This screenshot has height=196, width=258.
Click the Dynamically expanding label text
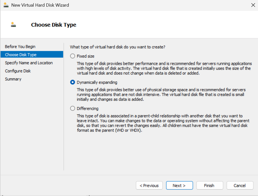pyautogui.click(x=97, y=82)
